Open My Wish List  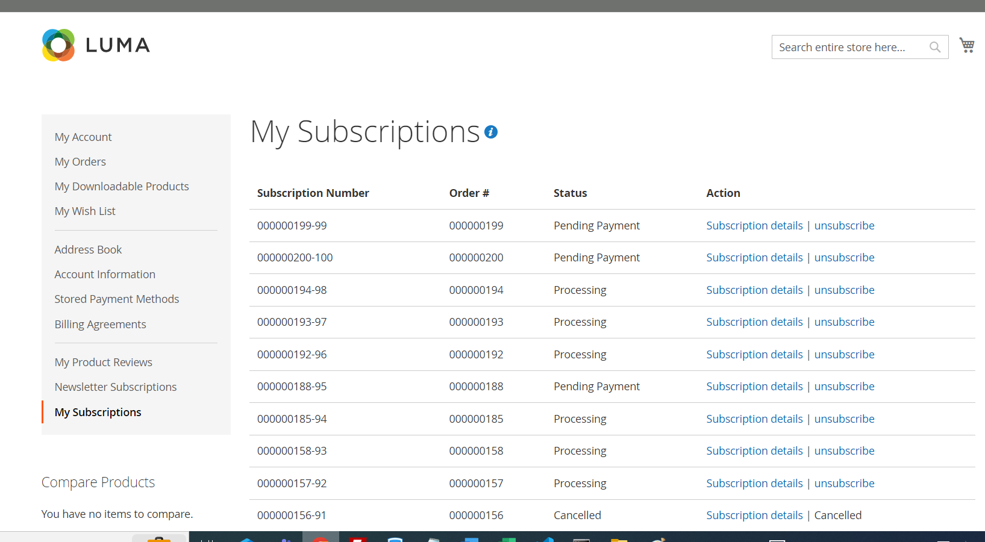point(85,211)
